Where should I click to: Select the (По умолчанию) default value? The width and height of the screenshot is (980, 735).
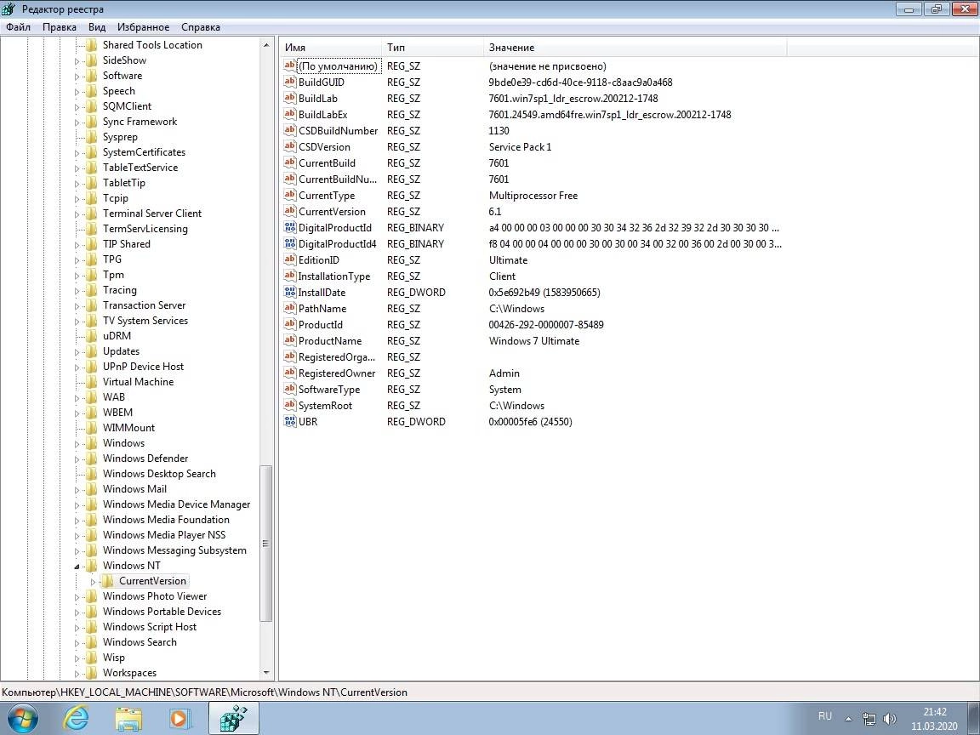tap(338, 66)
